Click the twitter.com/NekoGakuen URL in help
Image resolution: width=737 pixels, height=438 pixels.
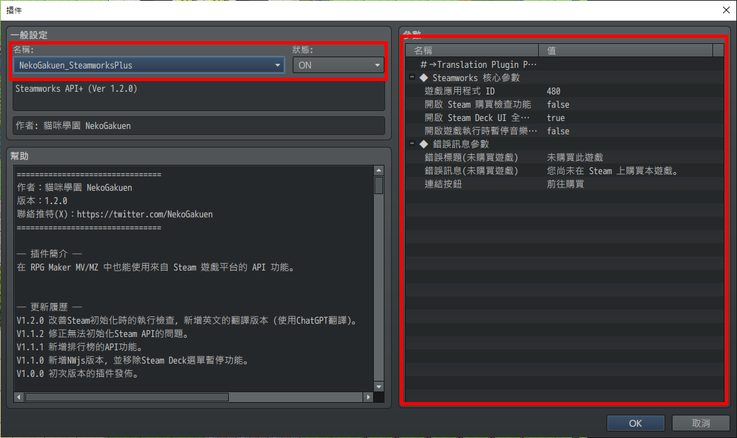145,214
